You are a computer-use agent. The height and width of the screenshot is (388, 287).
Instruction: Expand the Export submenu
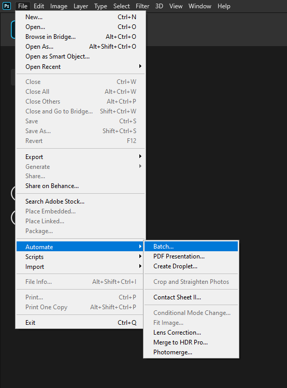tap(80, 157)
